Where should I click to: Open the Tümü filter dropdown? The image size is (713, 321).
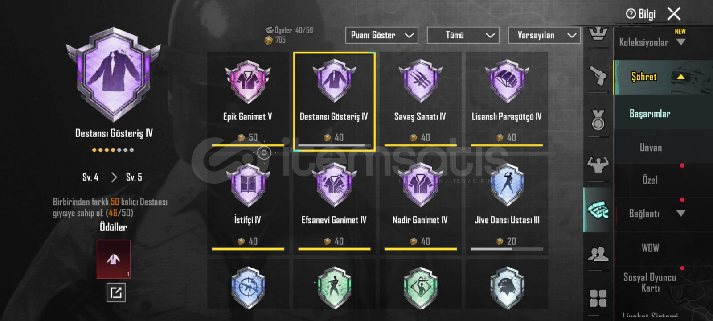(463, 35)
